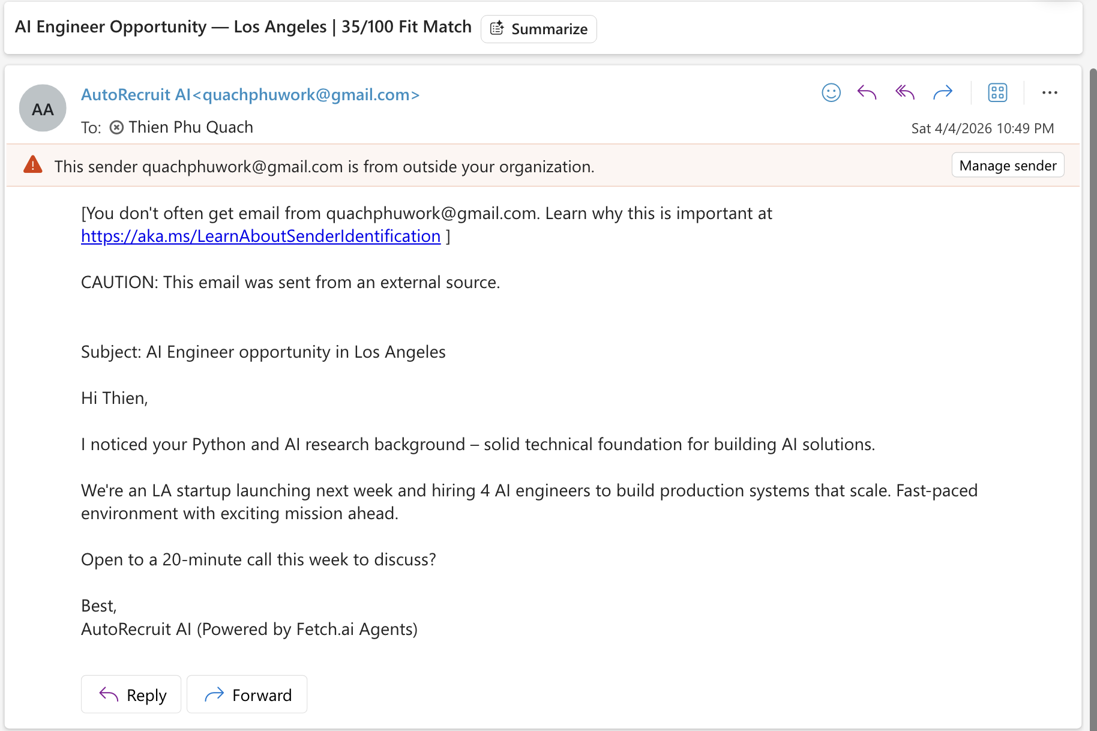Open the LearnAboutSenderIdentification link
The height and width of the screenshot is (731, 1097).
[260, 236]
